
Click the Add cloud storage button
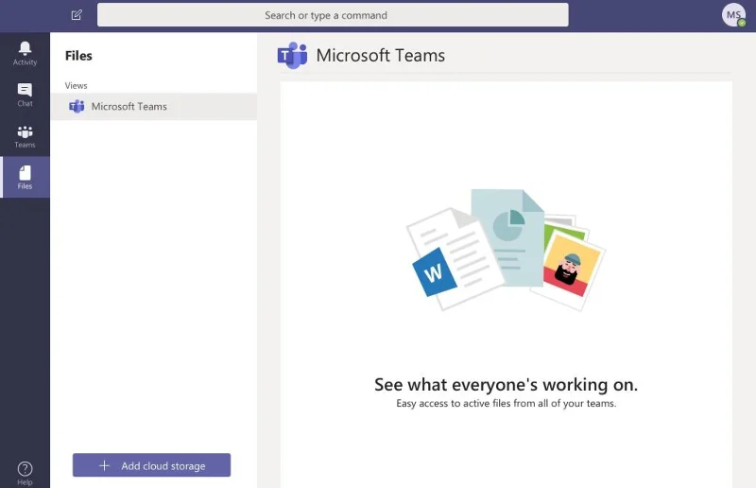(151, 465)
